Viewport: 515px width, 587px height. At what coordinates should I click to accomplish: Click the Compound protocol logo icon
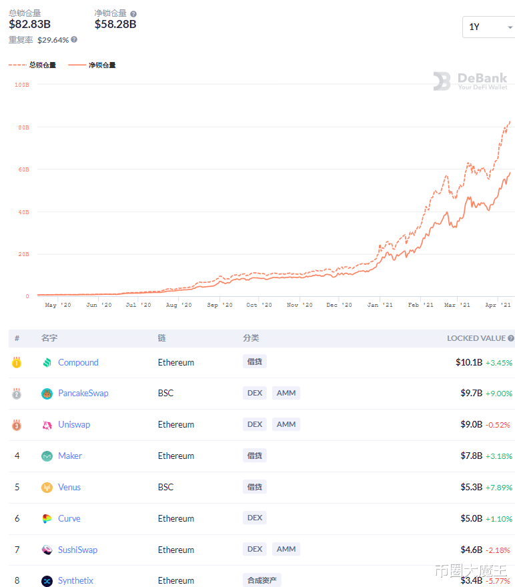pyautogui.click(x=47, y=363)
